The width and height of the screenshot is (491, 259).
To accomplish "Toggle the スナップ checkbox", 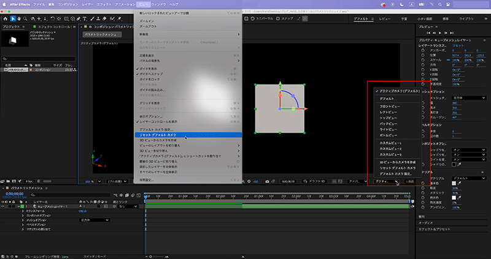I will click(x=279, y=19).
